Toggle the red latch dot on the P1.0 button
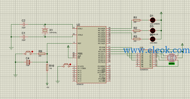 pos(70,64)
